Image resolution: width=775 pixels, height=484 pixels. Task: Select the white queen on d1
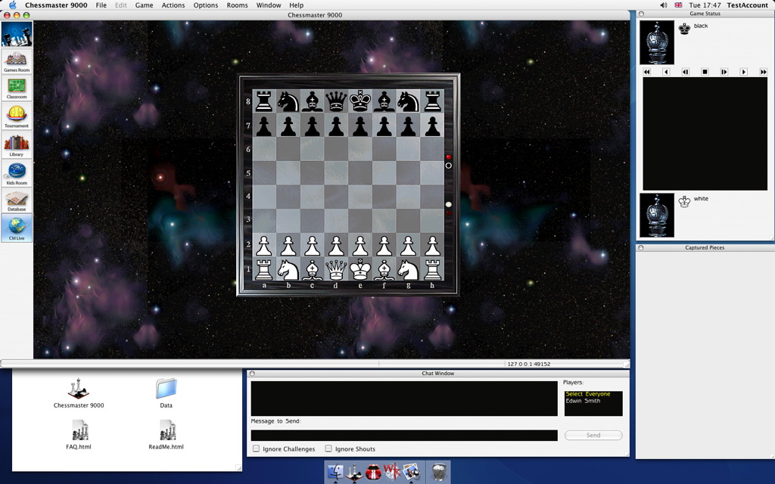click(x=336, y=269)
